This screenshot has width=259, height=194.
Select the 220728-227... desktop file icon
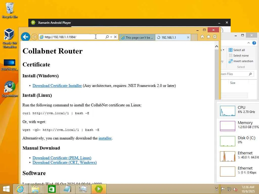coord(10,65)
